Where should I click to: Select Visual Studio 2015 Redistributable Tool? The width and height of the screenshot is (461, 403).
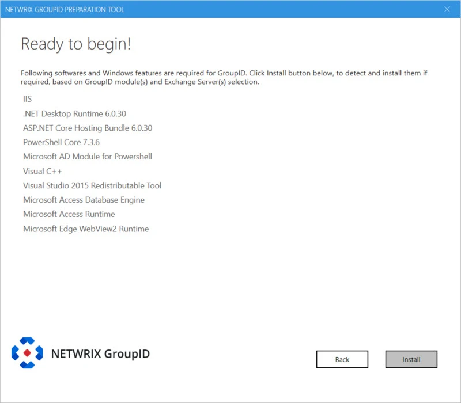tap(92, 185)
